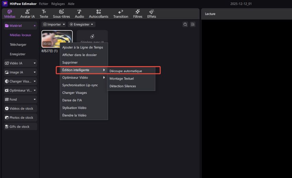The width and height of the screenshot is (292, 178).
Task: Select the Texte tool icon
Action: pos(44,14)
